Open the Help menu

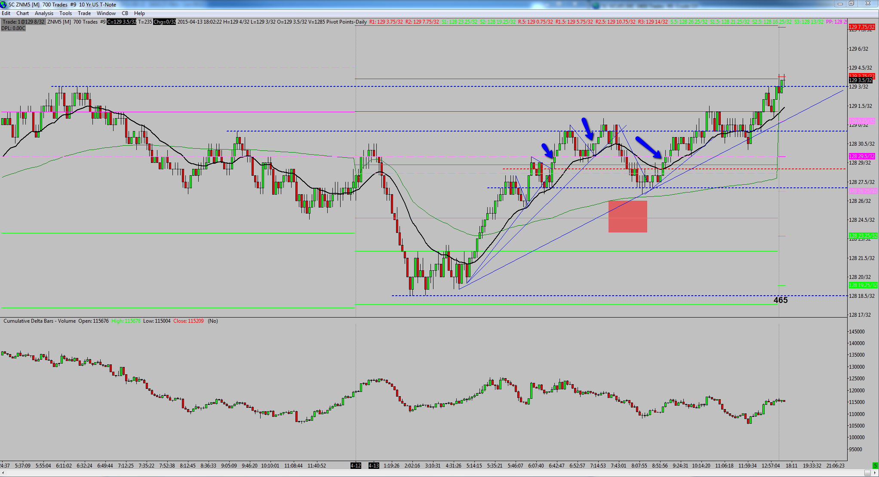tap(139, 13)
